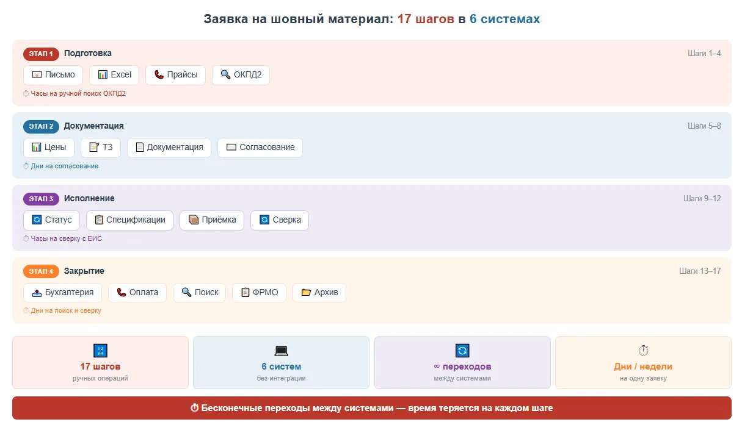Click the на одну заявку caption

[x=643, y=379]
